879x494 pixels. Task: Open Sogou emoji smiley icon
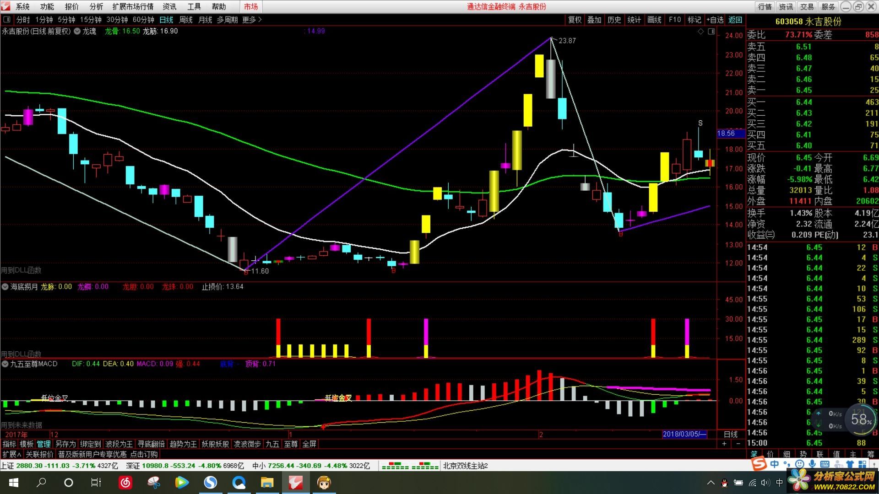799,464
